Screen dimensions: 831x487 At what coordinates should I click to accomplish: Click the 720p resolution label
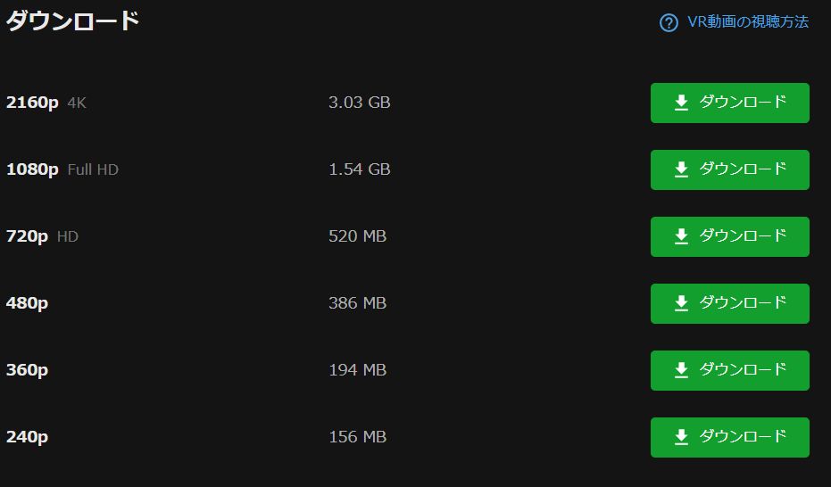[27, 236]
